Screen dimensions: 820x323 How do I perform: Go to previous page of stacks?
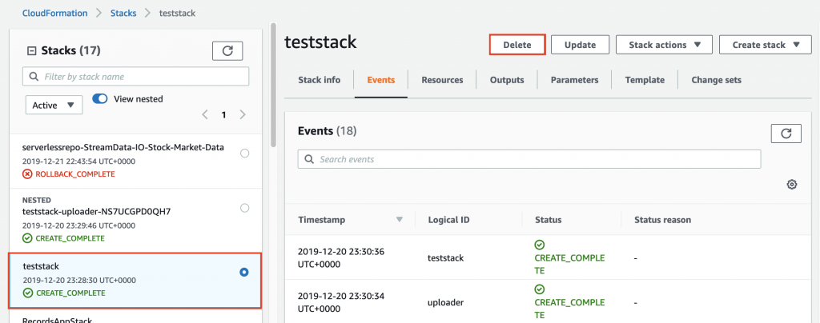(x=205, y=115)
